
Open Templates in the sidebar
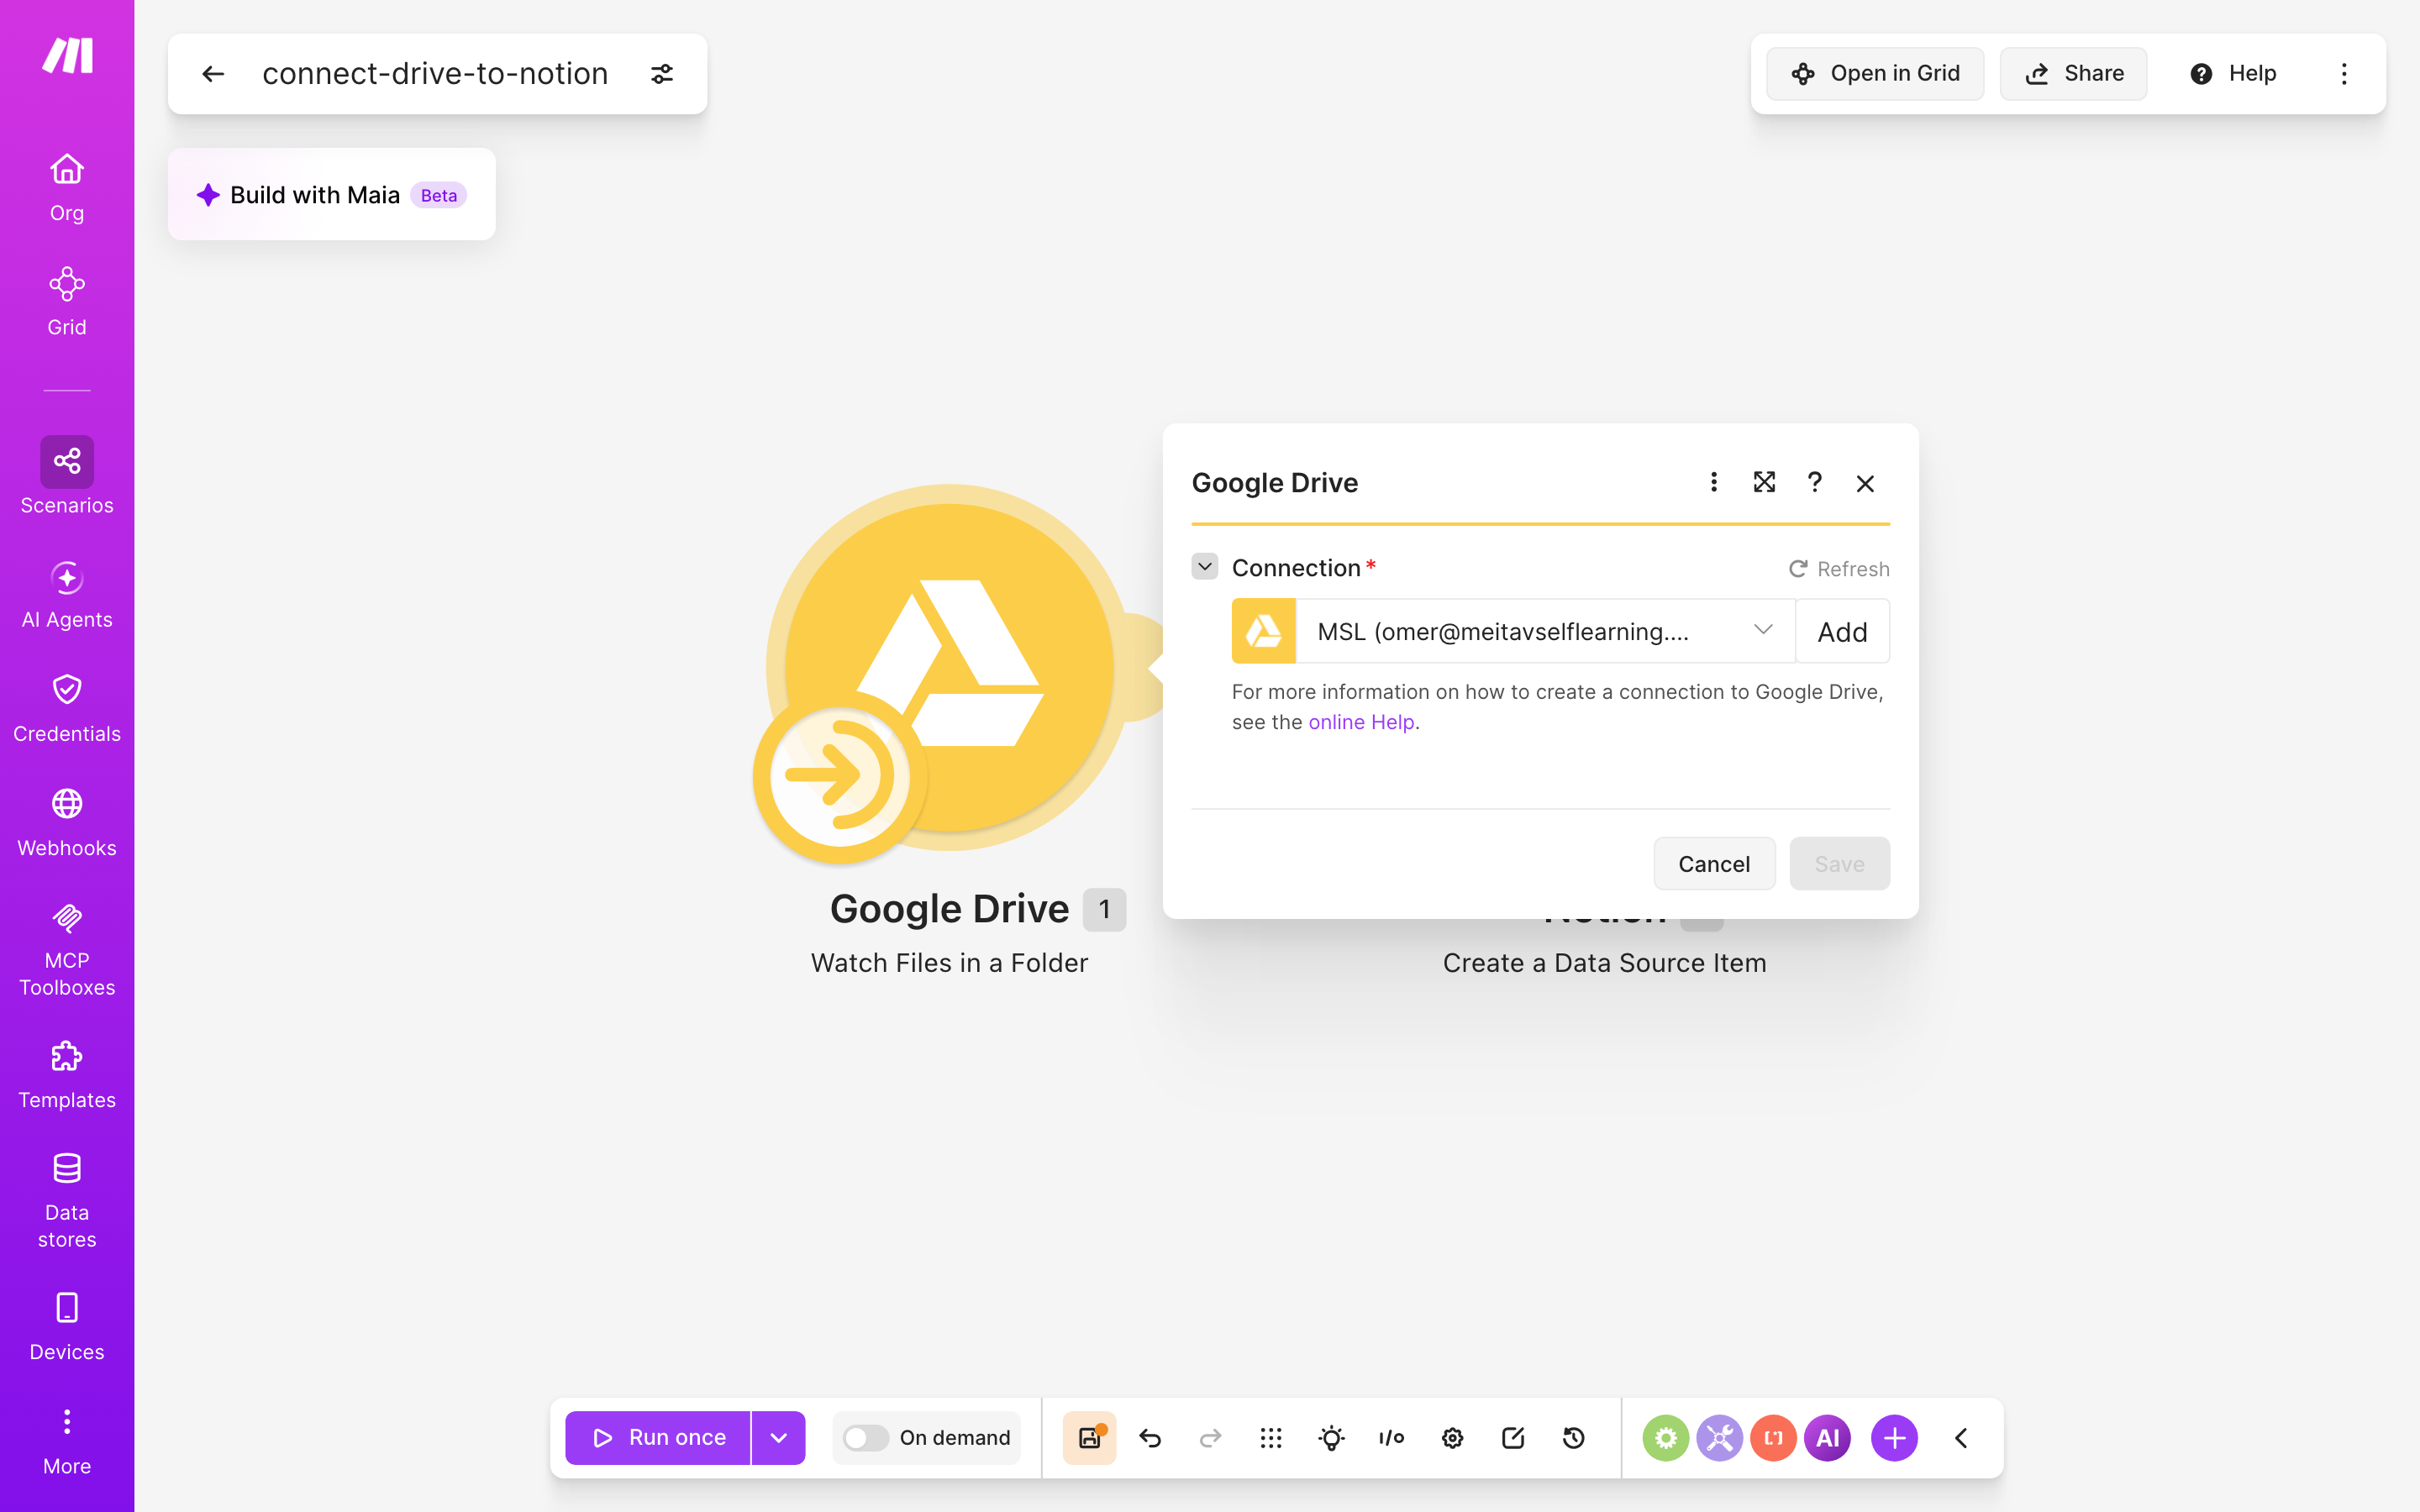(67, 1075)
